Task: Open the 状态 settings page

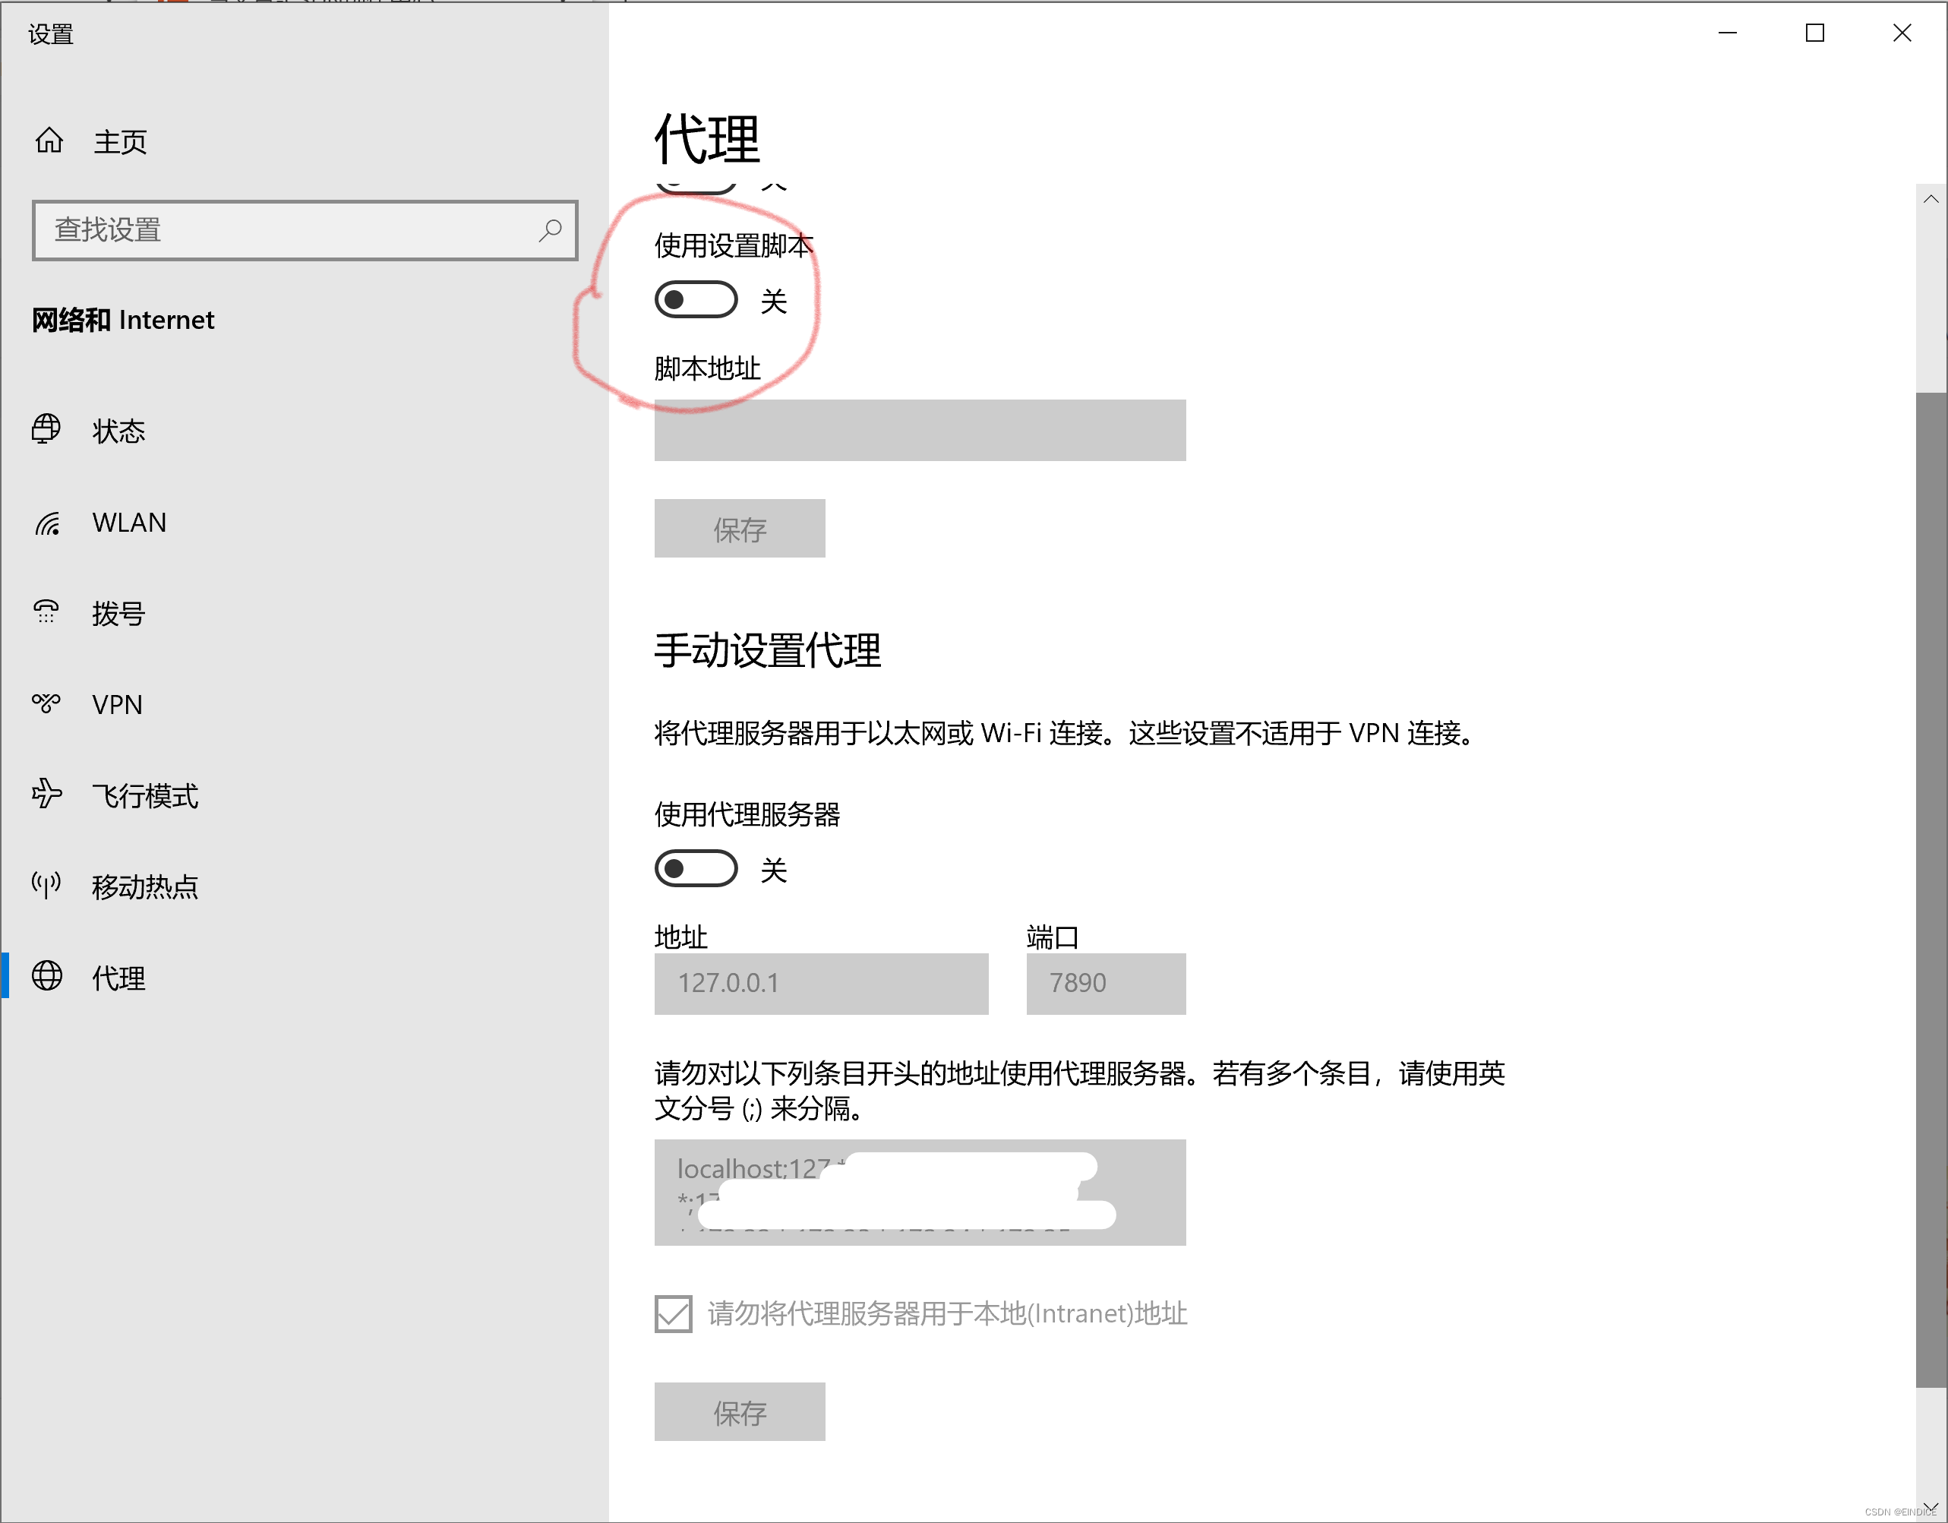Action: (118, 431)
